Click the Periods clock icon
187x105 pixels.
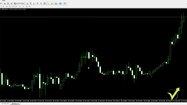60,3
